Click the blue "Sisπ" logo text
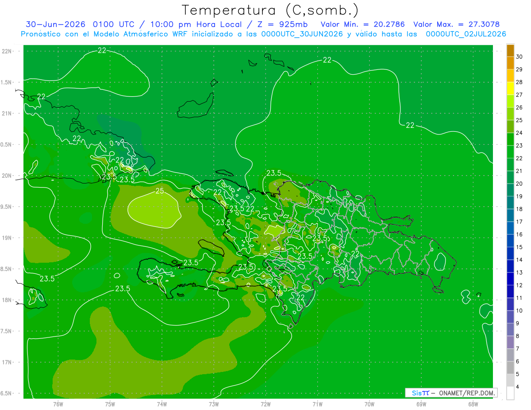The image size is (531, 410). [420, 393]
